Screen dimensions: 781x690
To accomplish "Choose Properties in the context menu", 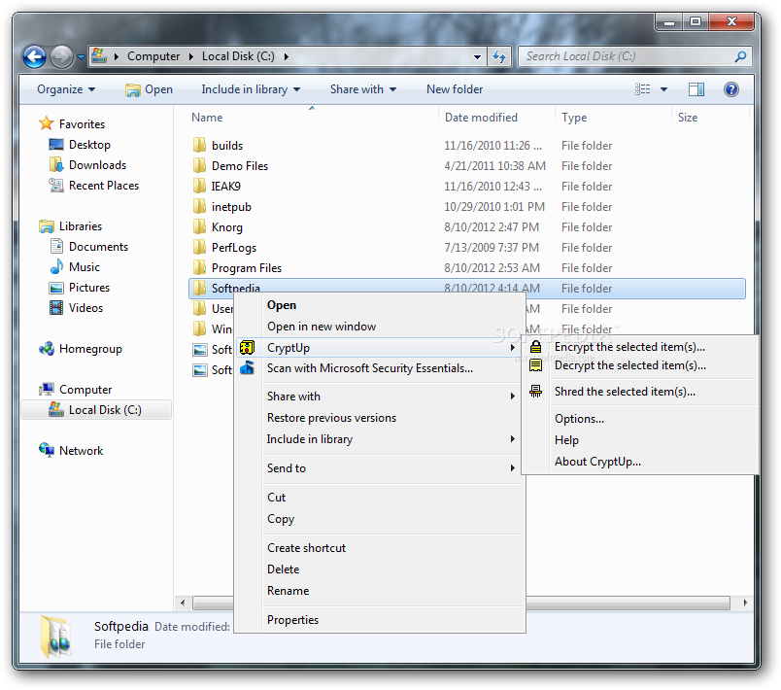I will point(380,620).
